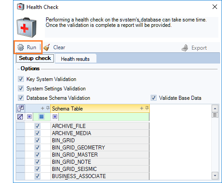Image resolution: width=222 pixels, height=183 pixels.
Task: Click Schema Table filter input field
Action: pyautogui.click(x=104, y=117)
